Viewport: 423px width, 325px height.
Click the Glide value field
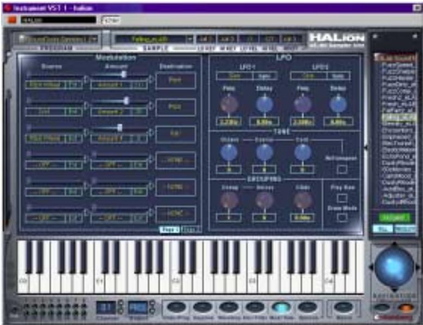point(302,217)
